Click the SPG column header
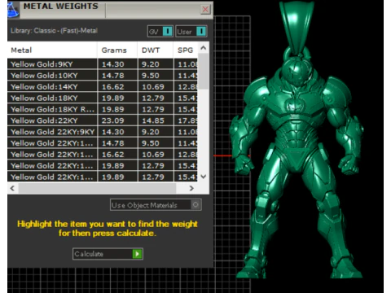The image size is (391, 293). (x=186, y=50)
